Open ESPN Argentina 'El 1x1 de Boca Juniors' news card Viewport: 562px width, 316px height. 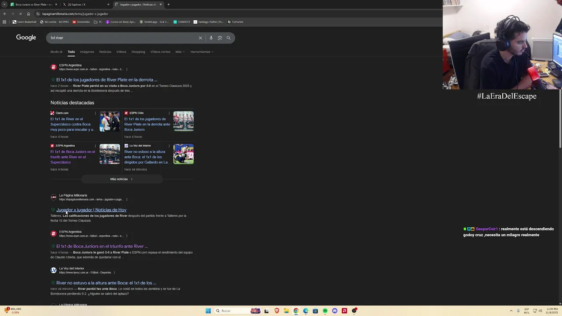72,157
